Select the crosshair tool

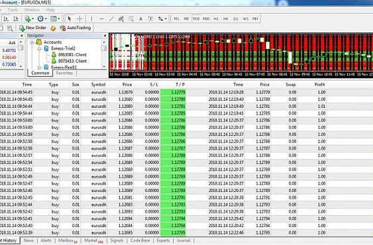[x=80, y=19]
